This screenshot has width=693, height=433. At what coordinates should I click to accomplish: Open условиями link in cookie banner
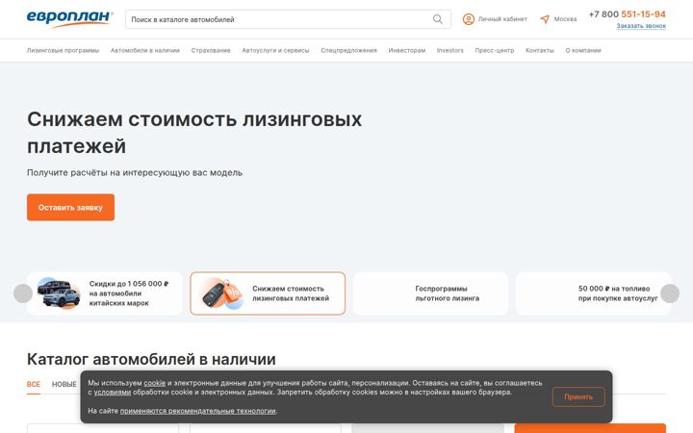point(113,392)
